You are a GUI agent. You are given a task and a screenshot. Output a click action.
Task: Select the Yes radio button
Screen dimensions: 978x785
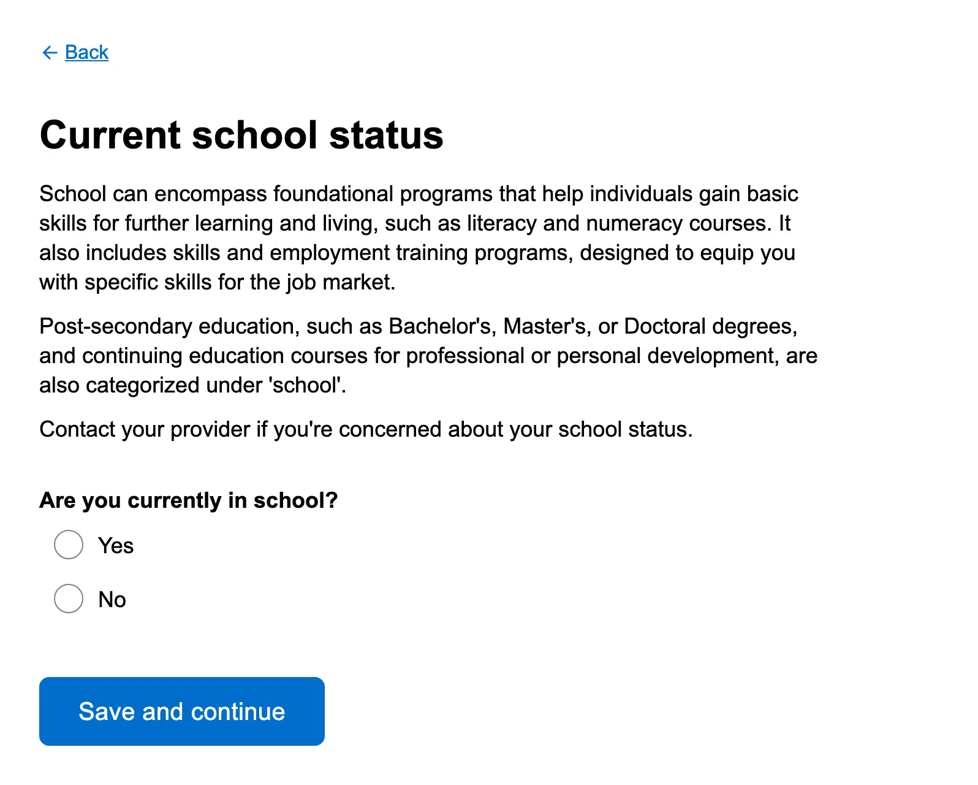point(69,545)
